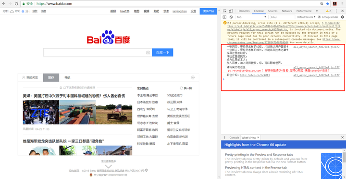
Task: Open the Default levels dropdown
Action: (306, 17)
